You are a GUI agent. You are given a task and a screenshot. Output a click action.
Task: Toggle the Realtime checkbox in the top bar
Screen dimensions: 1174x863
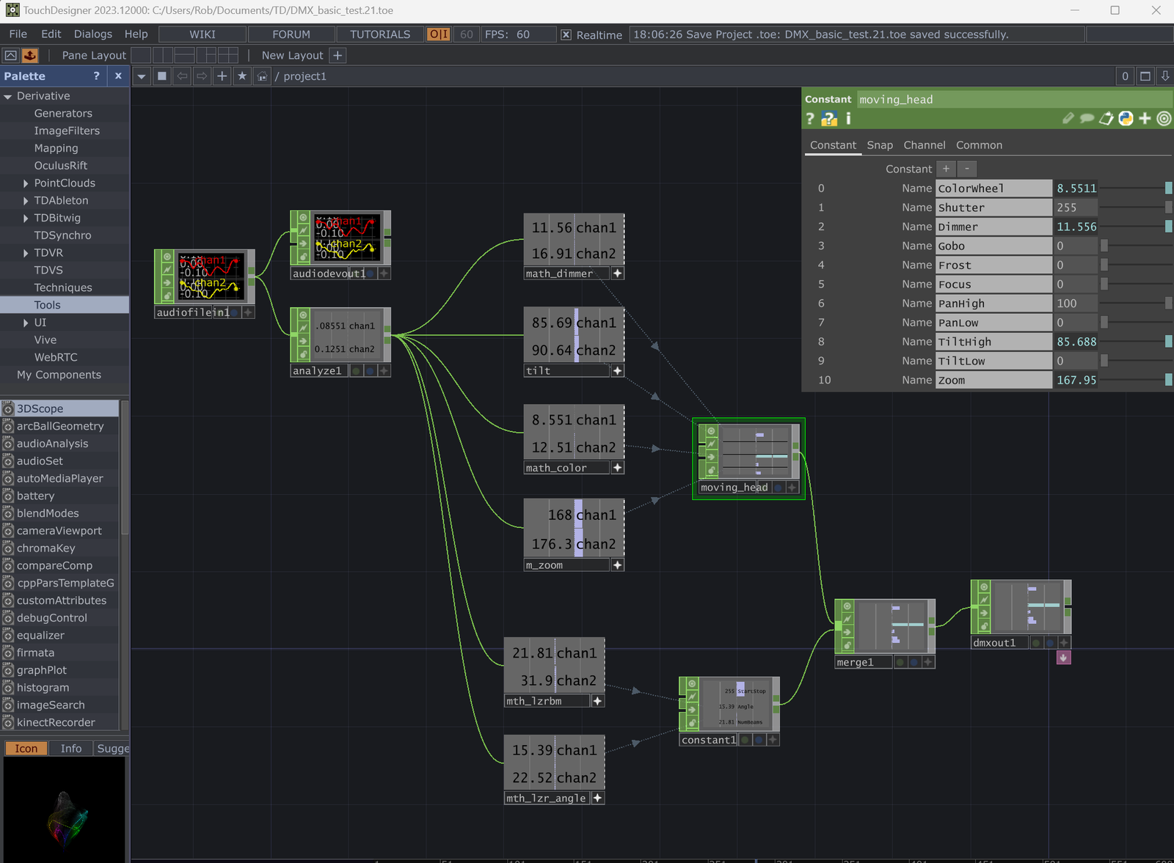pyautogui.click(x=567, y=34)
